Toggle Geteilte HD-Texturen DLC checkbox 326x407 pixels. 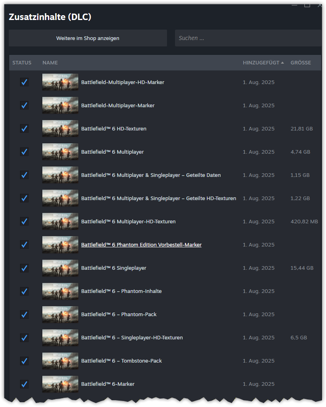[x=24, y=198]
